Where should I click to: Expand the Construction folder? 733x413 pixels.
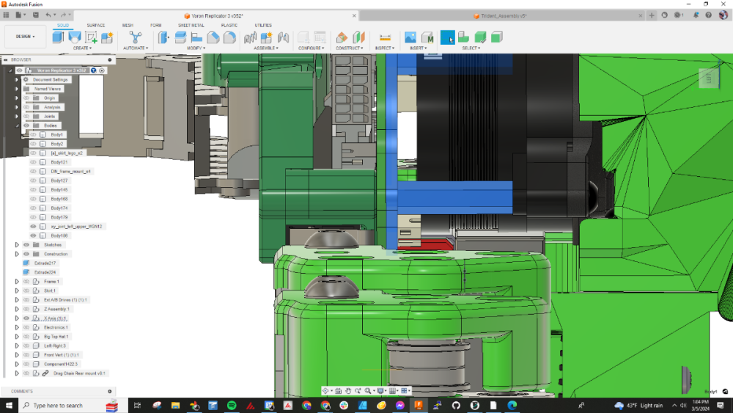tap(17, 254)
